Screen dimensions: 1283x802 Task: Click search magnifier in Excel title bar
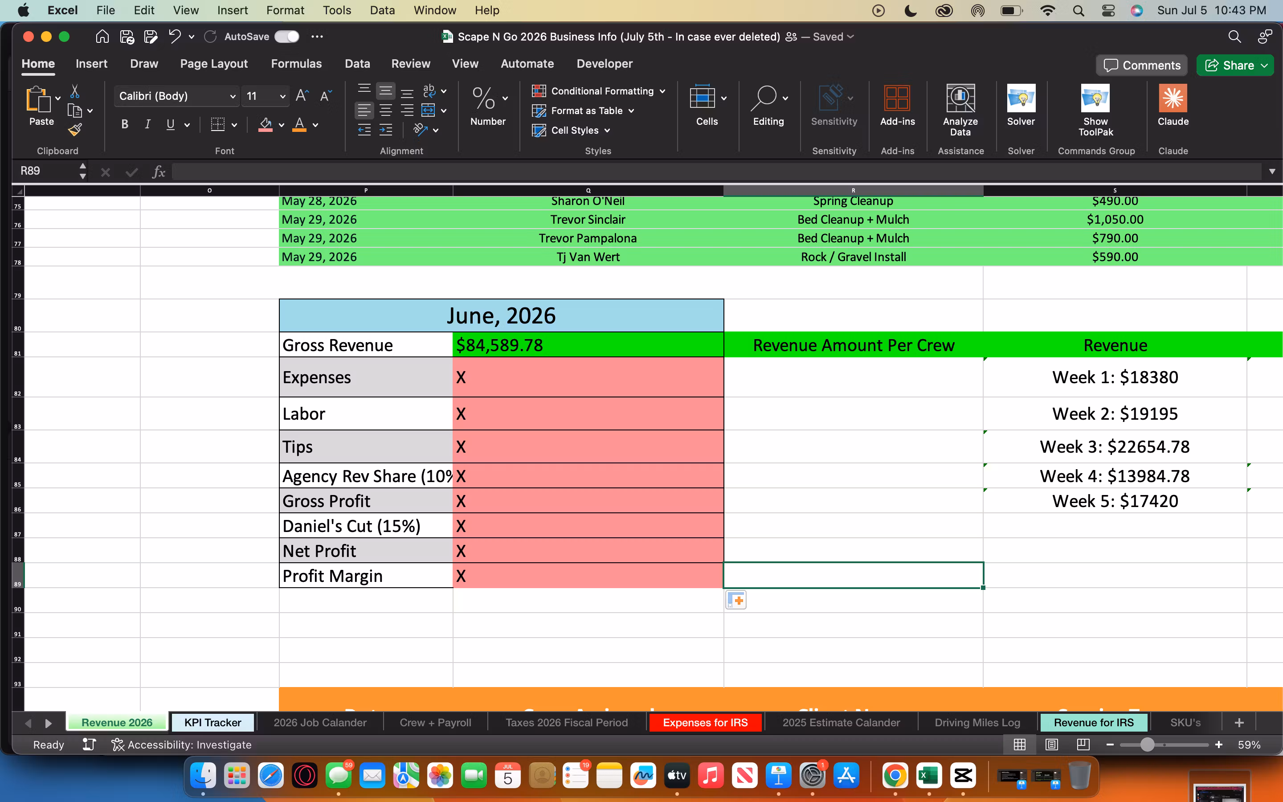pyautogui.click(x=1234, y=37)
